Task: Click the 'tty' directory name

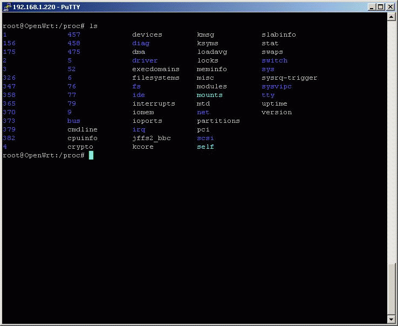Action: point(268,95)
